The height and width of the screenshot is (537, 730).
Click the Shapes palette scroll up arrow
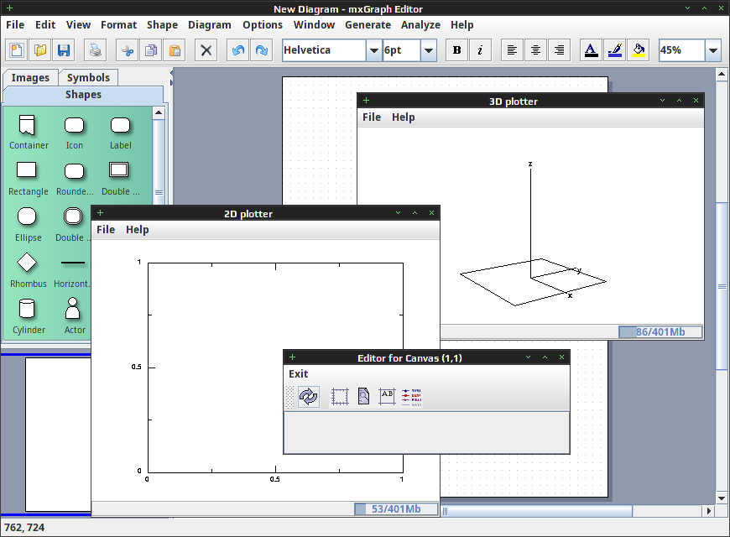tap(159, 112)
